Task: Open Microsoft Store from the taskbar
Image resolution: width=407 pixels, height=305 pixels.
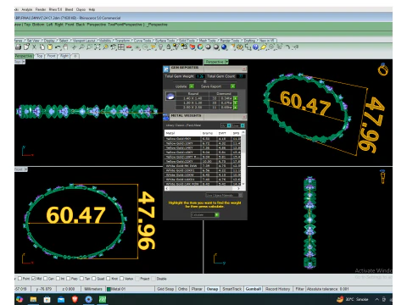Action: tap(47, 299)
